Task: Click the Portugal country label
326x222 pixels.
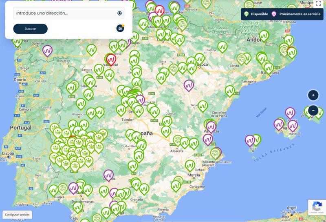Action: (x=21, y=128)
